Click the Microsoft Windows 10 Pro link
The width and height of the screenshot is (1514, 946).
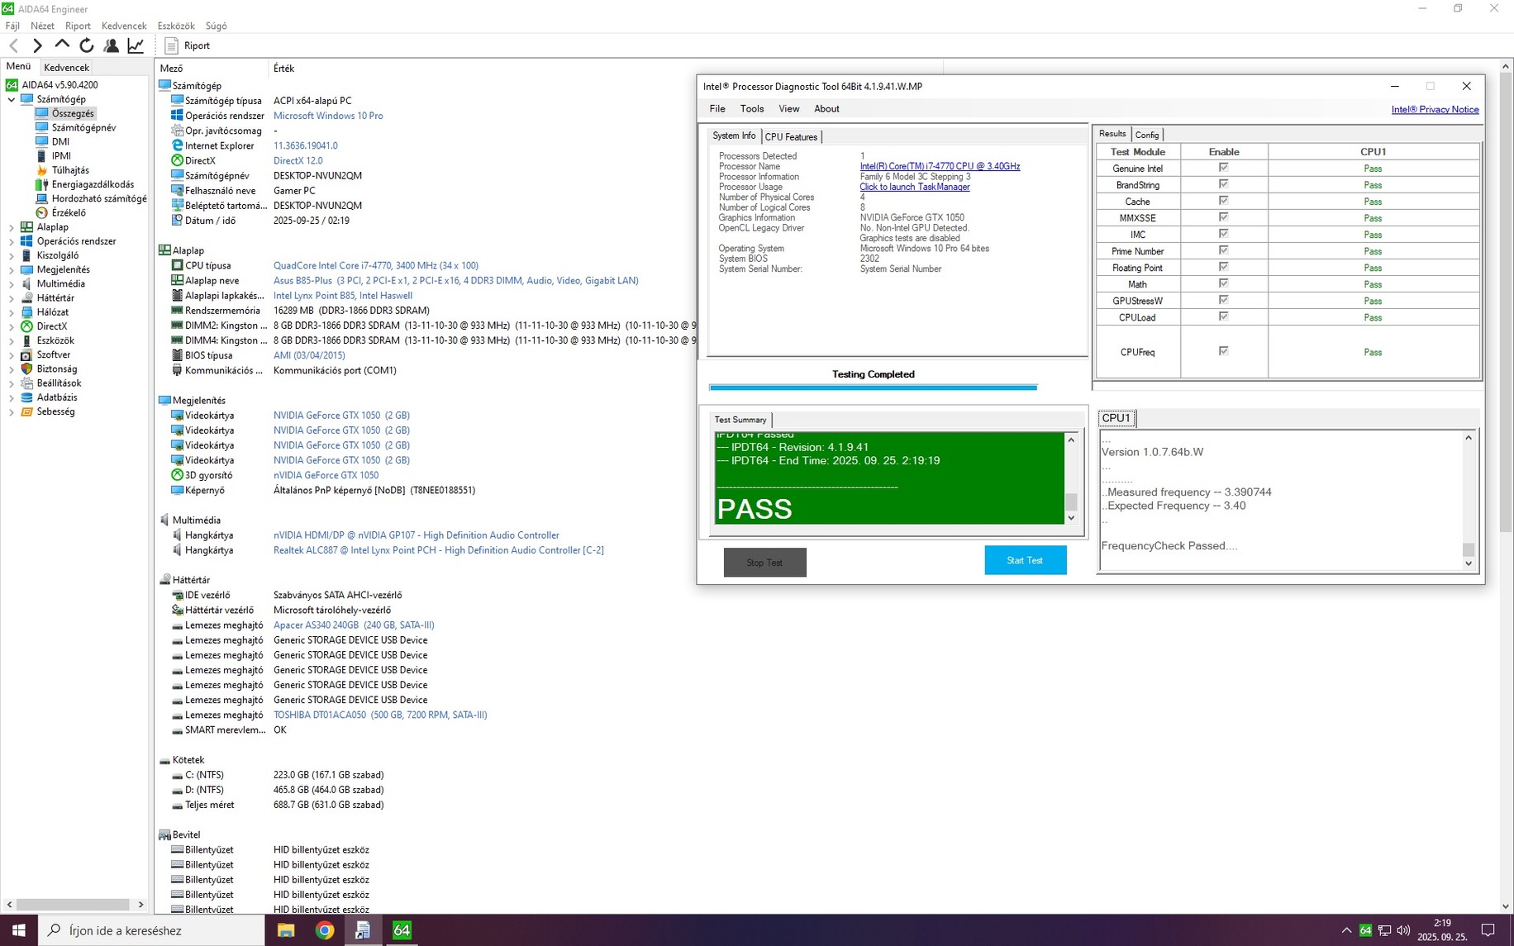(328, 116)
